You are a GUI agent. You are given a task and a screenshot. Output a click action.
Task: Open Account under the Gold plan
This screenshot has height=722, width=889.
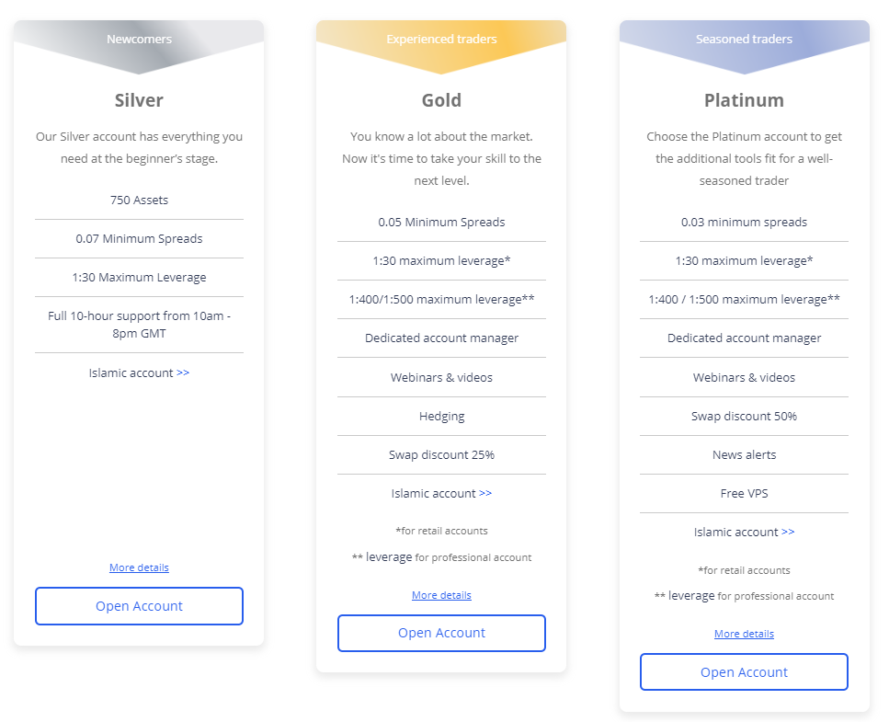coord(441,633)
